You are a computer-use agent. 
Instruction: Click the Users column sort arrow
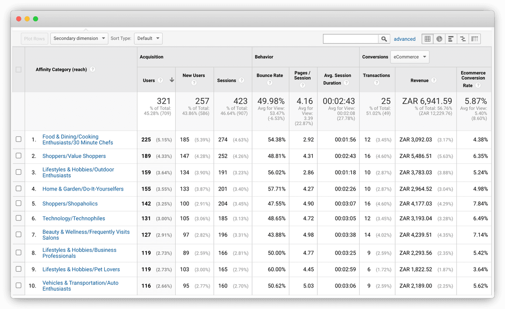coord(172,80)
